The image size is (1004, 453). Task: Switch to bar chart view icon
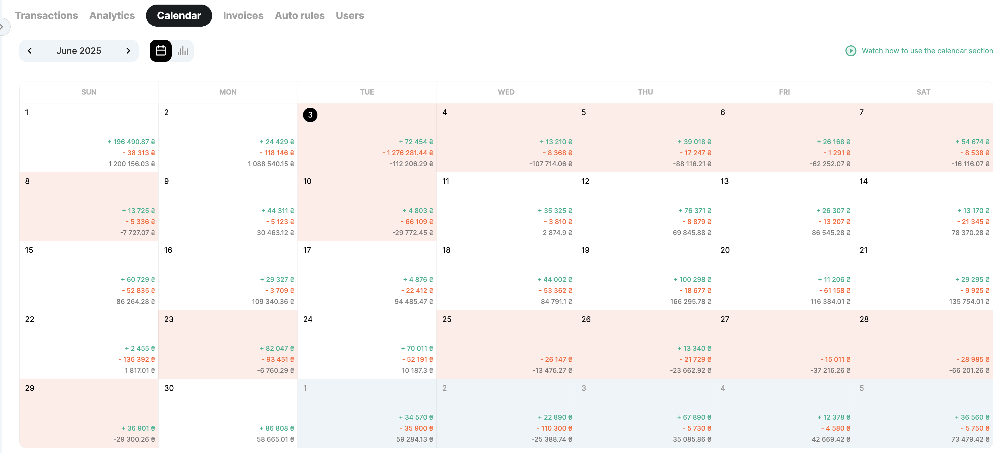[x=183, y=51]
